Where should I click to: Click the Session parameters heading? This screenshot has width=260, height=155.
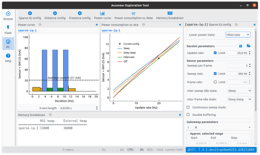click(x=201, y=46)
